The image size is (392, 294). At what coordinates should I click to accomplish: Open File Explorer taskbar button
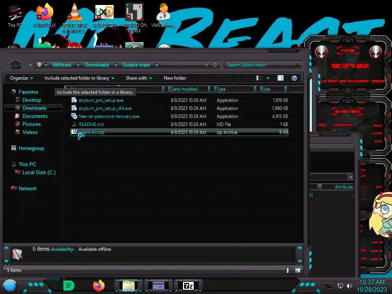pyautogui.click(x=129, y=286)
